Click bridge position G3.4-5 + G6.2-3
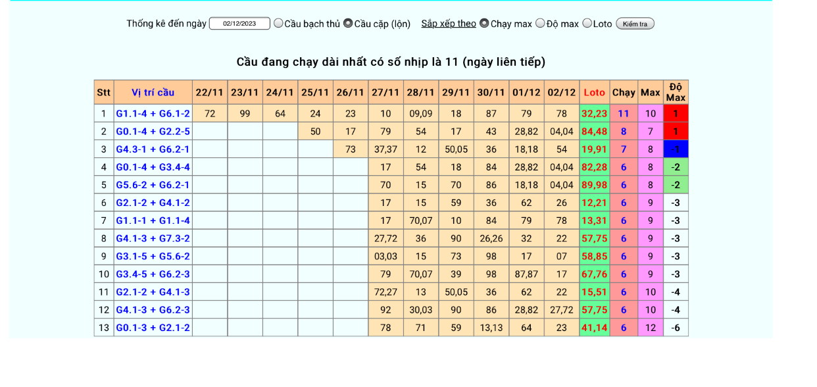This screenshot has width=817, height=387. [153, 274]
